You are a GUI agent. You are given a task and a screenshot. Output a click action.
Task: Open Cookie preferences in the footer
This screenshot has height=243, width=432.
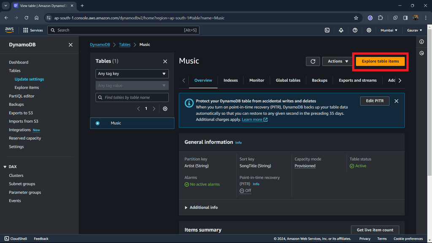pyautogui.click(x=408, y=239)
